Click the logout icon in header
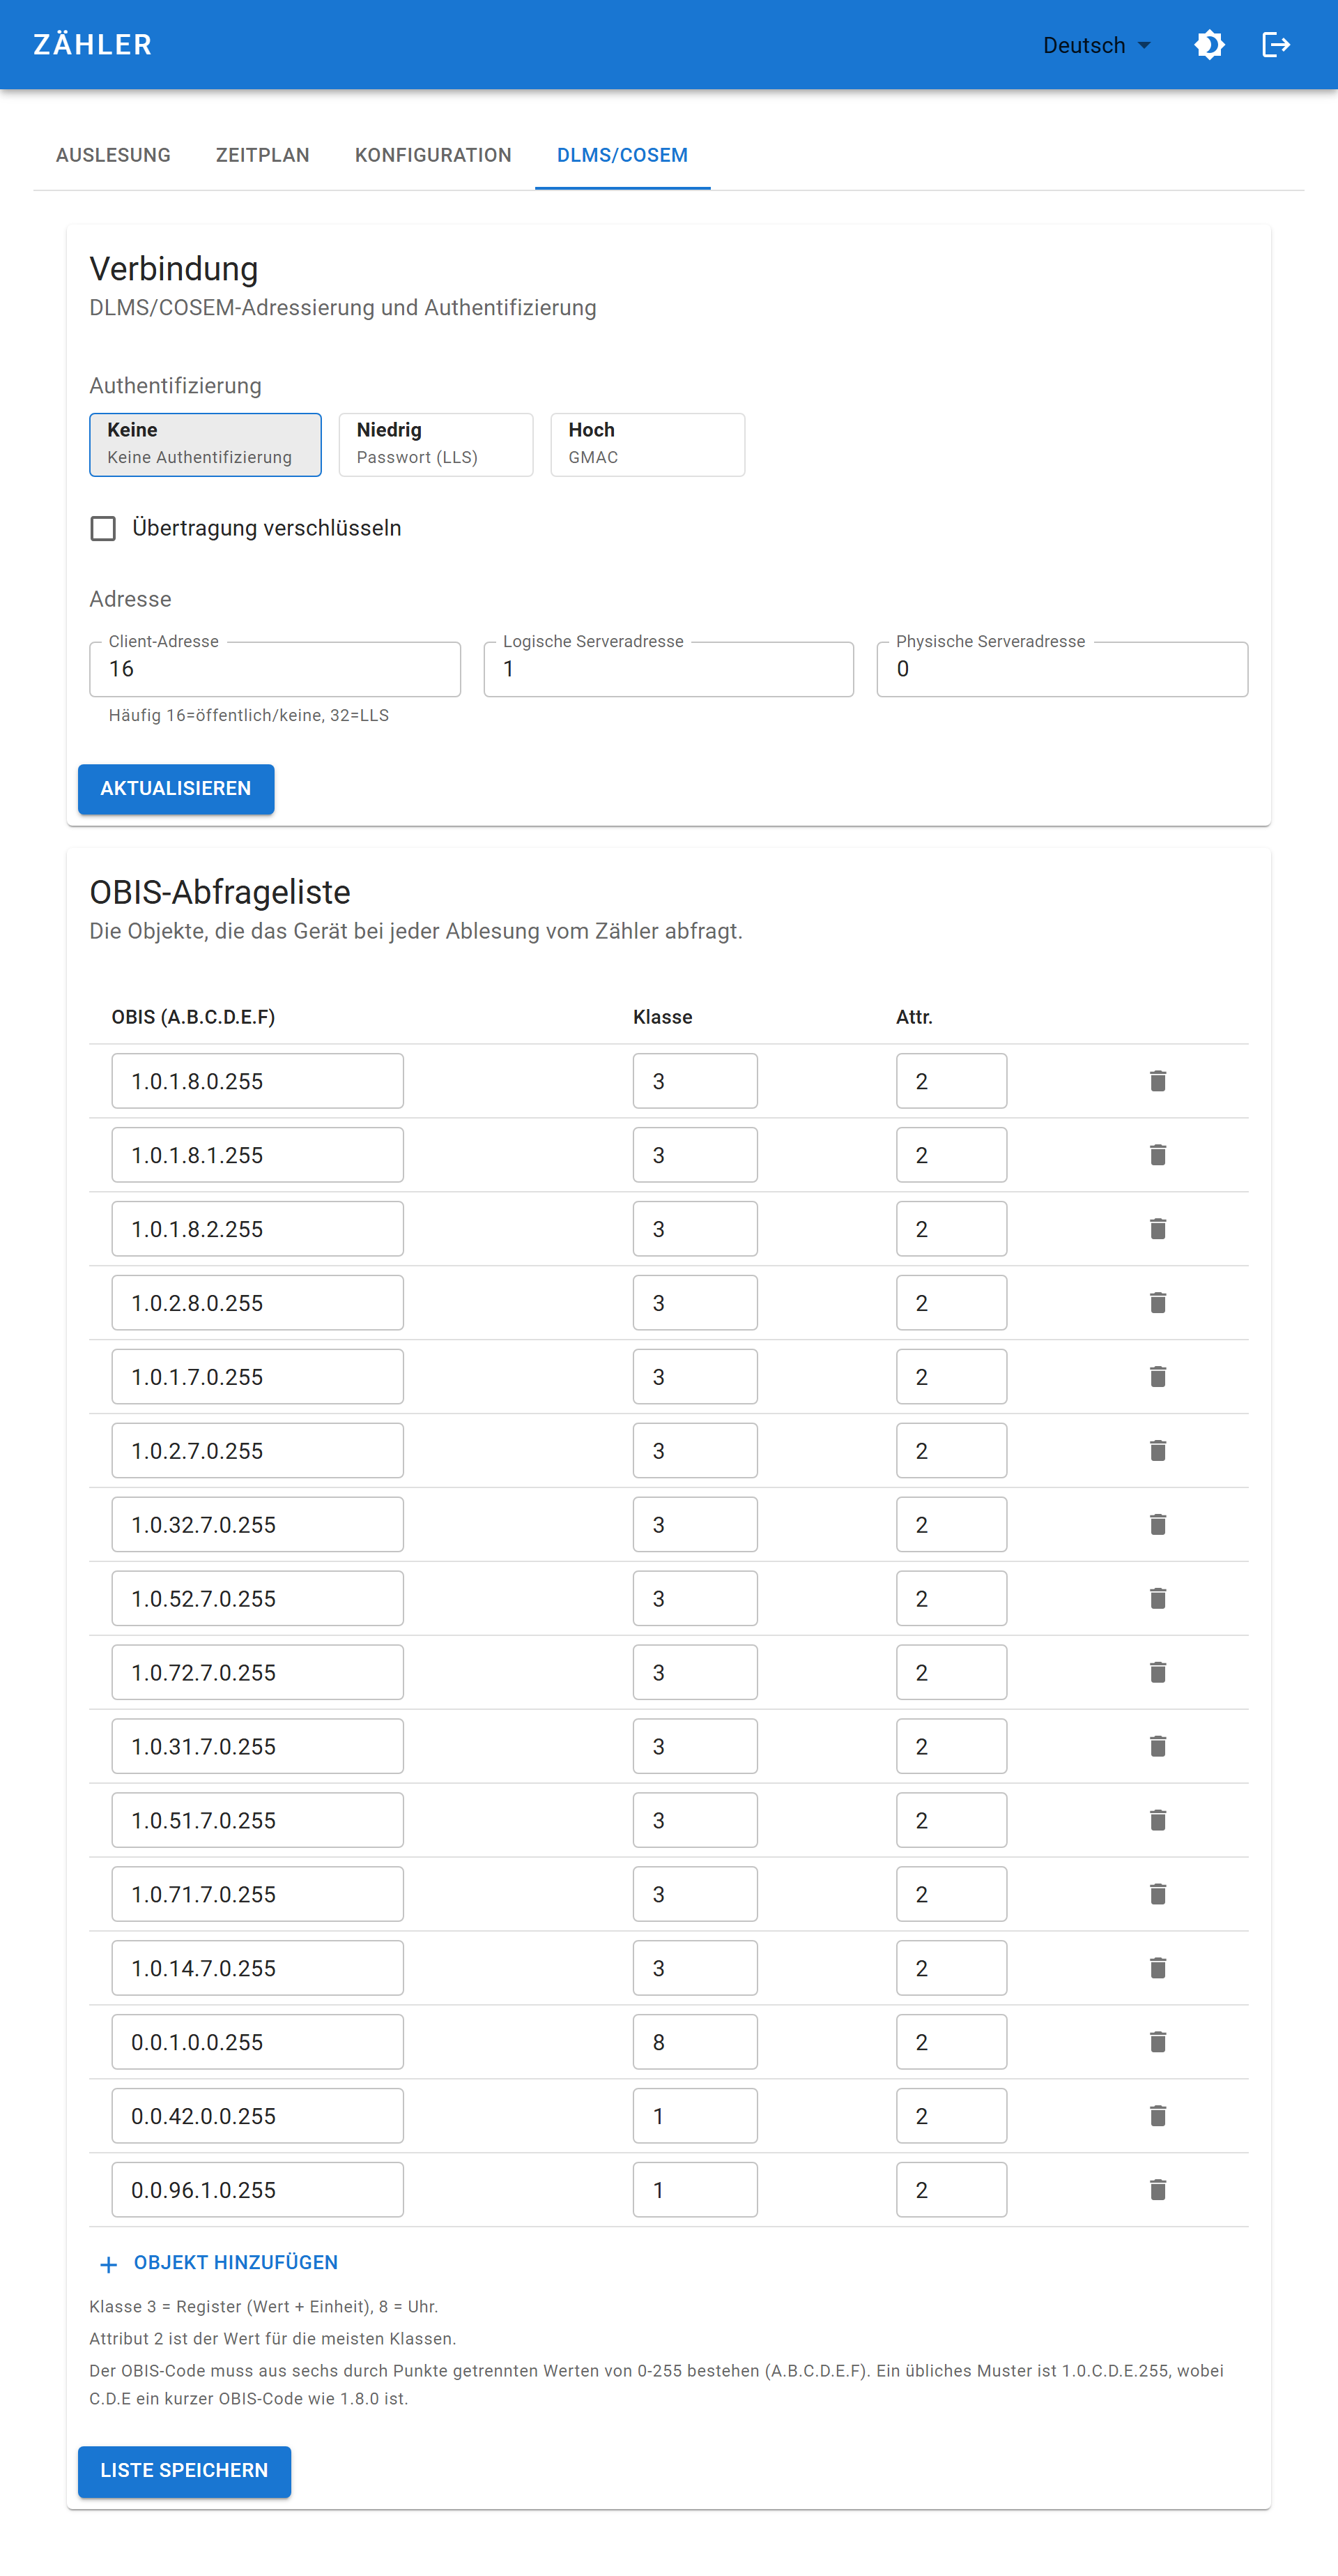This screenshot has height=2576, width=1338. click(x=1276, y=45)
